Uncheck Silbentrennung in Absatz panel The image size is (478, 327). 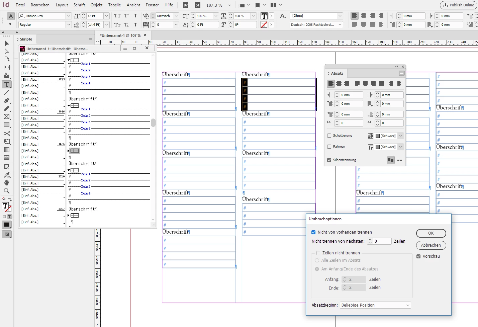329,160
